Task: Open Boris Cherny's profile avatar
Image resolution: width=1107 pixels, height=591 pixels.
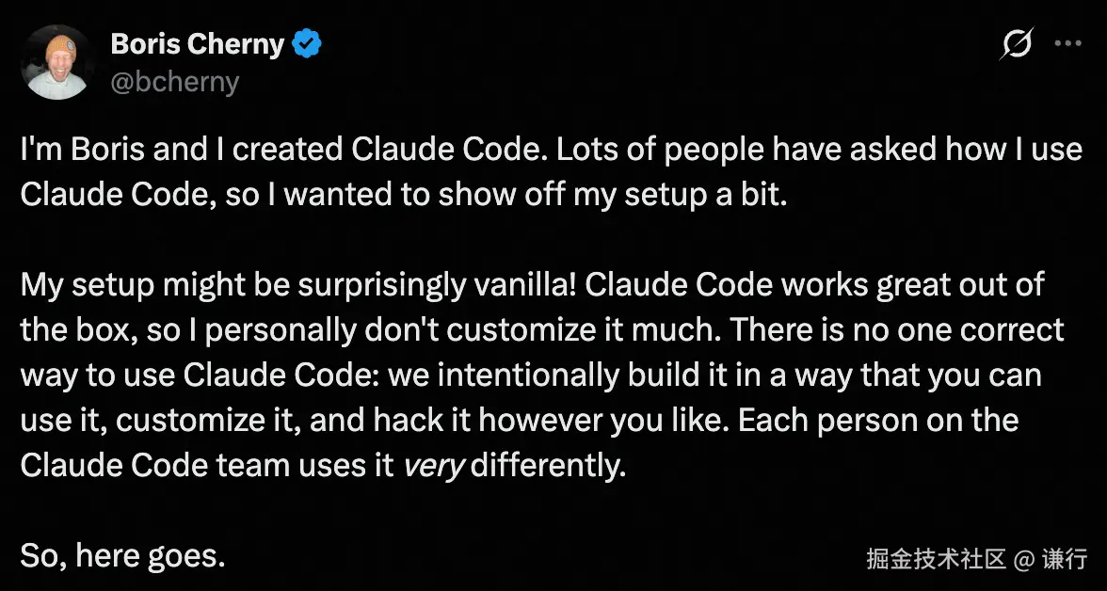Action: pyautogui.click(x=57, y=62)
